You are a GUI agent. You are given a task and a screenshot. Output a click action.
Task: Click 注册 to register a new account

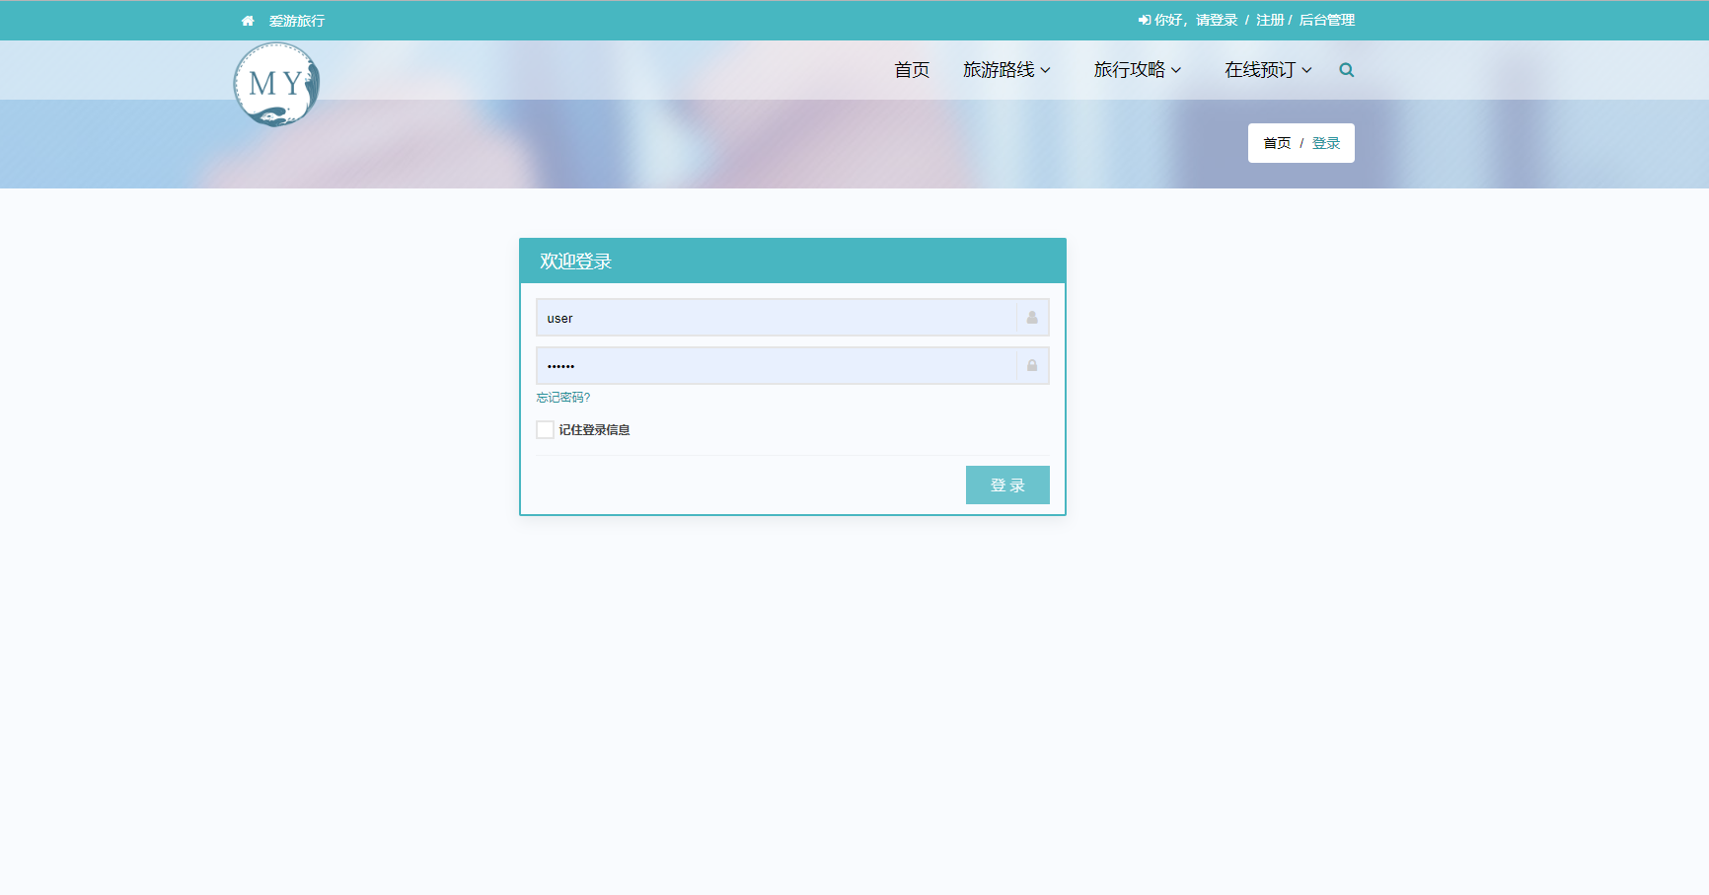(x=1268, y=20)
